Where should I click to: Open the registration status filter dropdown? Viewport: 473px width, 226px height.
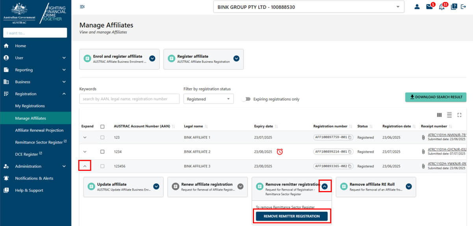[x=208, y=99]
